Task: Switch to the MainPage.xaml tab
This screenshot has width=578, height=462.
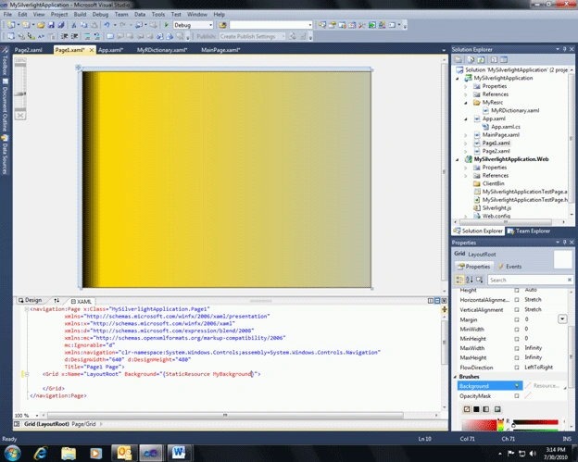Action: (x=220, y=50)
